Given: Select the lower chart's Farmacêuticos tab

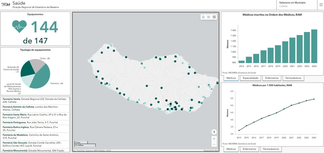Looking at the screenshot, I should [x=271, y=149].
